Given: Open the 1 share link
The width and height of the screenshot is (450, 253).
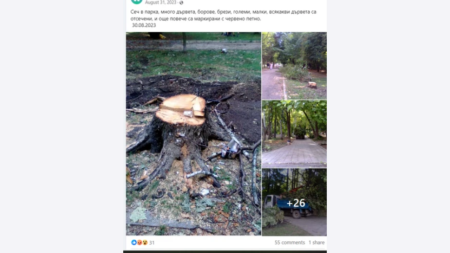Looking at the screenshot, I should 317,242.
